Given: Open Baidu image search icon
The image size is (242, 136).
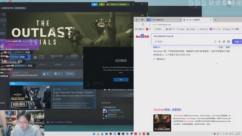Looking at the screenshot, I should click(x=228, y=42).
